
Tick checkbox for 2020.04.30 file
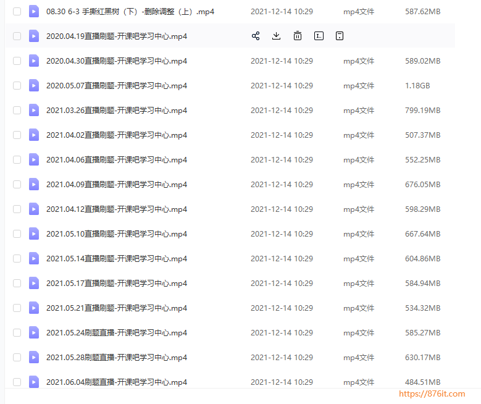(17, 61)
